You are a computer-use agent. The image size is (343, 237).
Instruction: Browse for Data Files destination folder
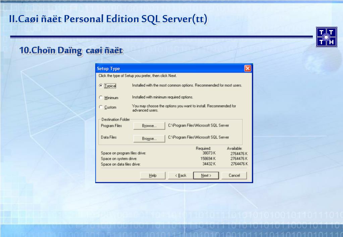click(149, 139)
